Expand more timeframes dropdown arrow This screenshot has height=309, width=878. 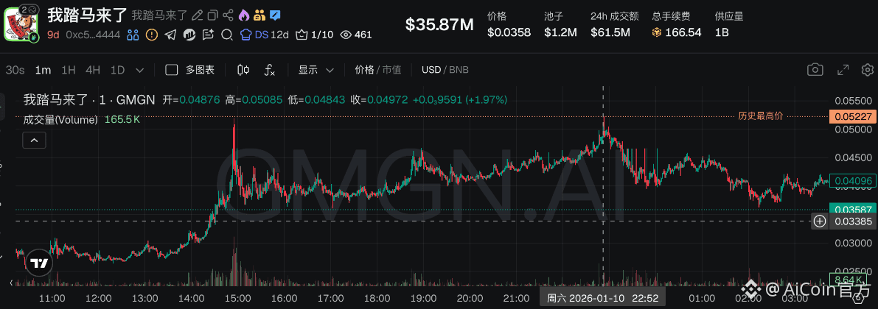(140, 71)
